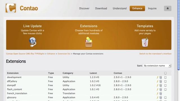Open the Download menu item

pos(101,8)
